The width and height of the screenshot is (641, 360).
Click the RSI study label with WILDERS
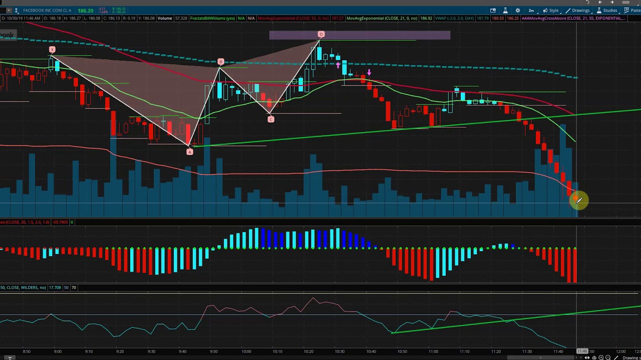(23, 287)
